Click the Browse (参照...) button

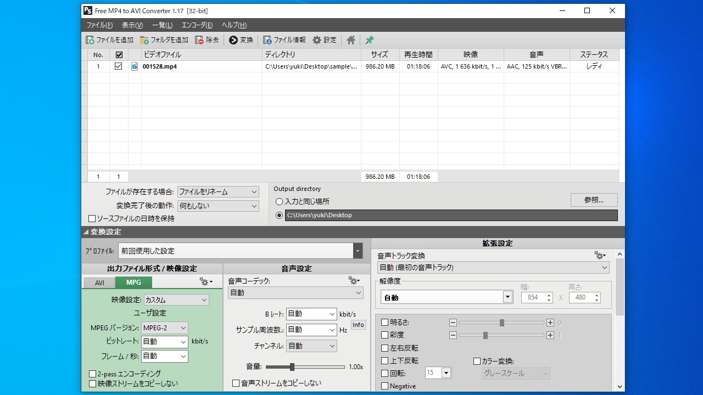594,200
